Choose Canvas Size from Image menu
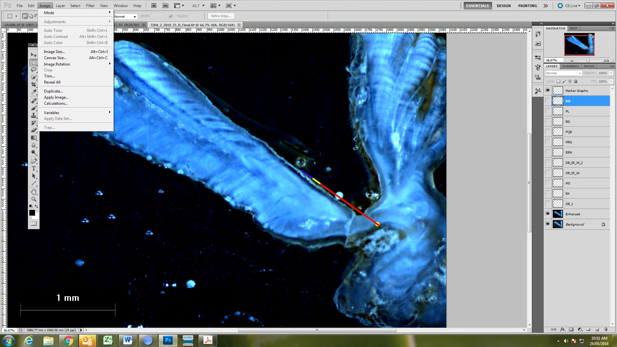Viewport: 617px width, 347px height. point(55,58)
